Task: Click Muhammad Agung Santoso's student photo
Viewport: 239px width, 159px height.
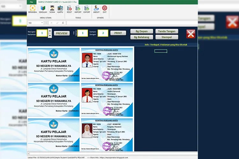Action: [87, 60]
